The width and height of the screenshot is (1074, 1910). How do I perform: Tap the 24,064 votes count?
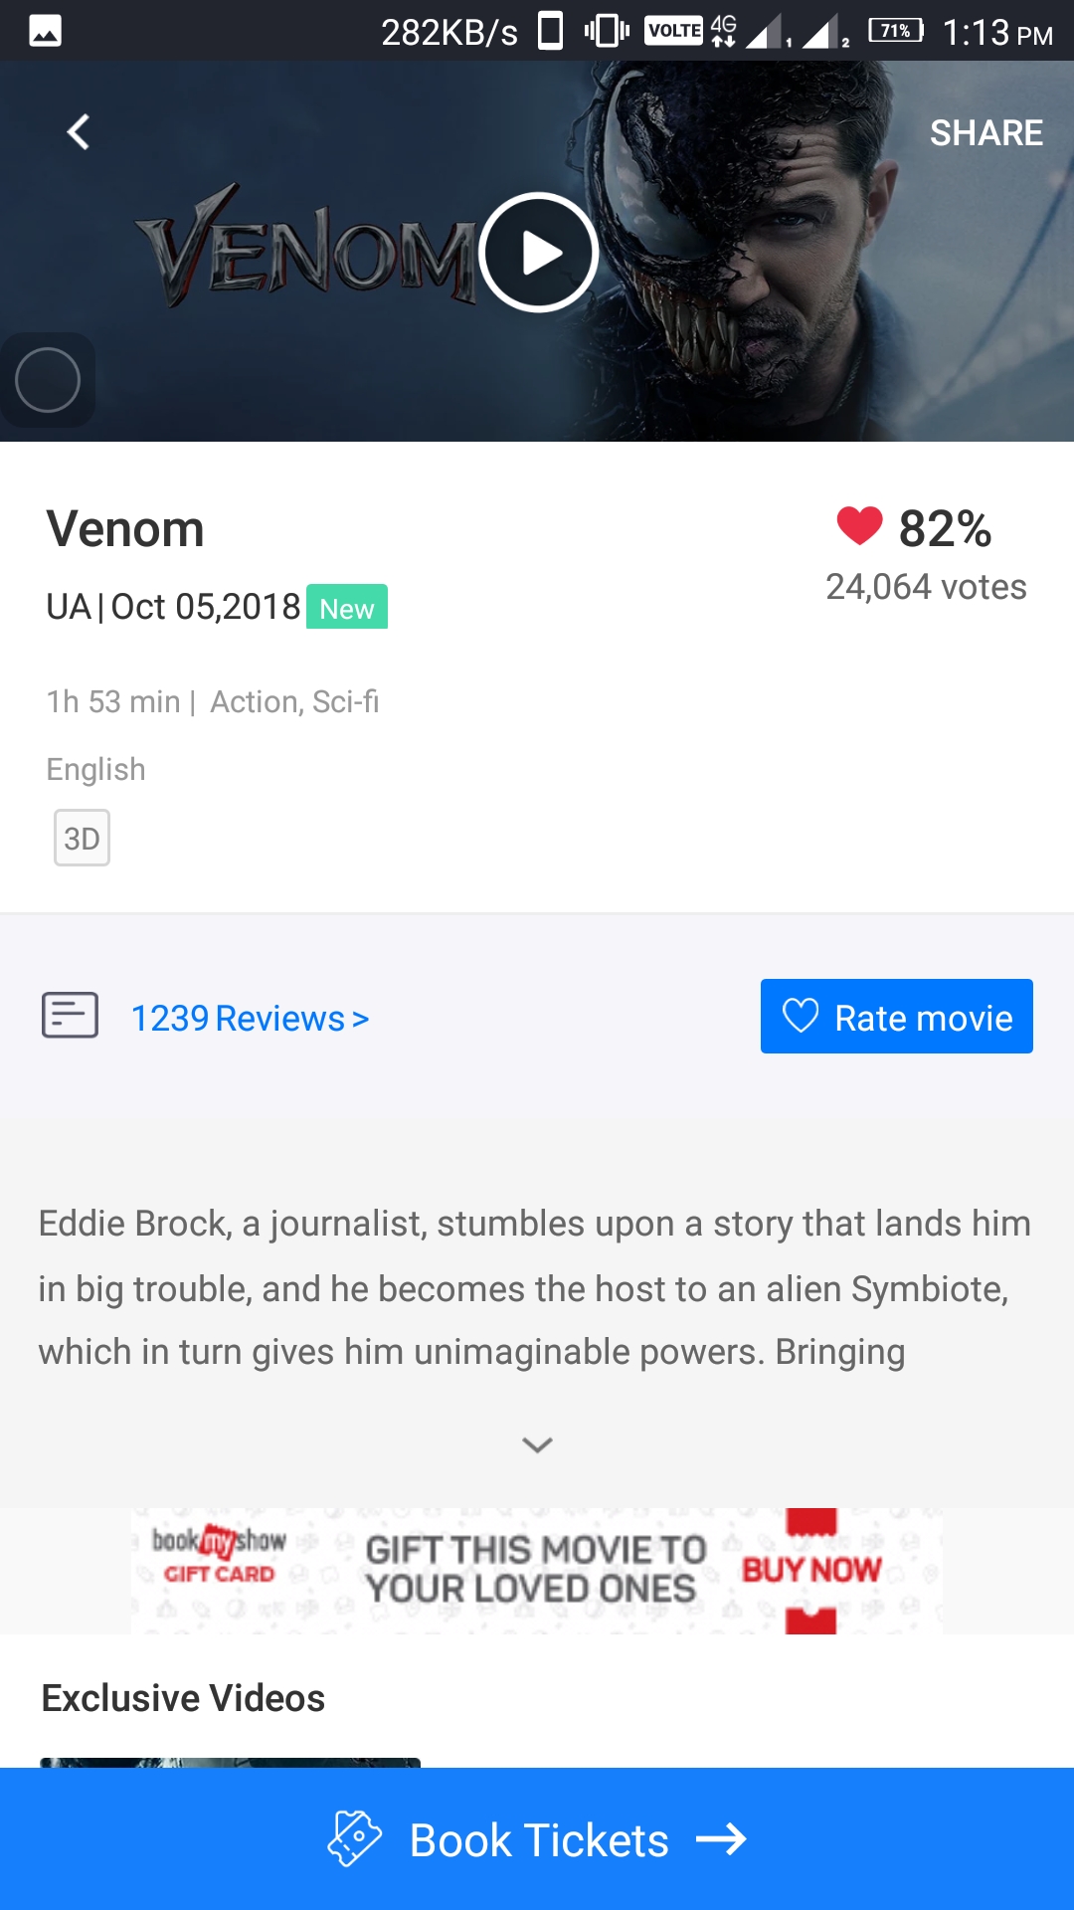(926, 587)
